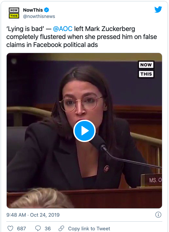Screen dimensions: 169x232
Task: Click the NowThis account name
Action: (33, 10)
